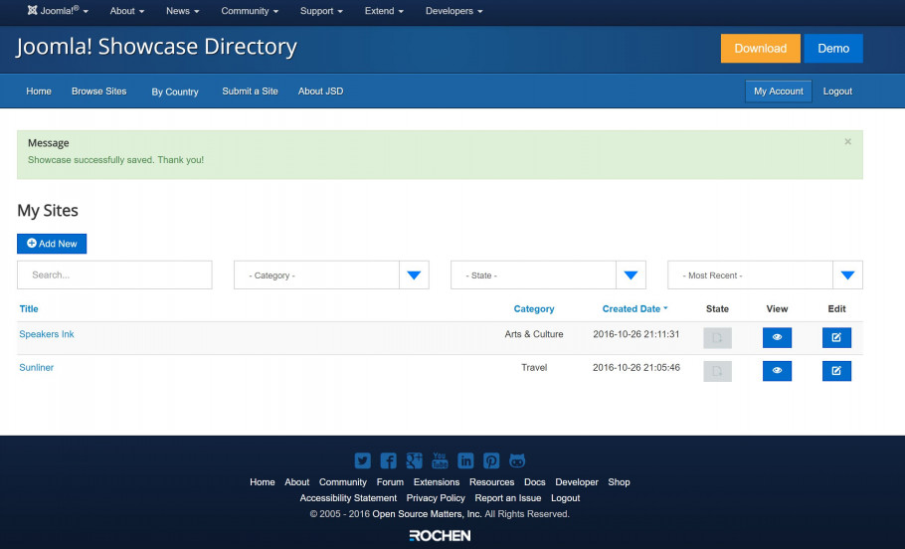Screen dimensions: 905x549
Task: Open Google Plus icon in footer
Action: click(414, 460)
